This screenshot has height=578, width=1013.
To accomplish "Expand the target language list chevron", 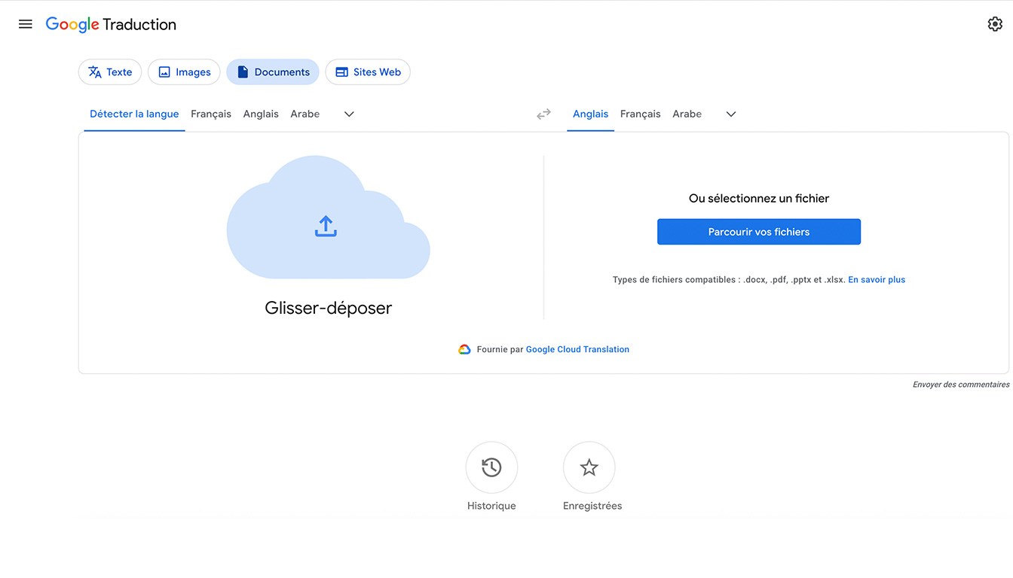I will pos(731,114).
